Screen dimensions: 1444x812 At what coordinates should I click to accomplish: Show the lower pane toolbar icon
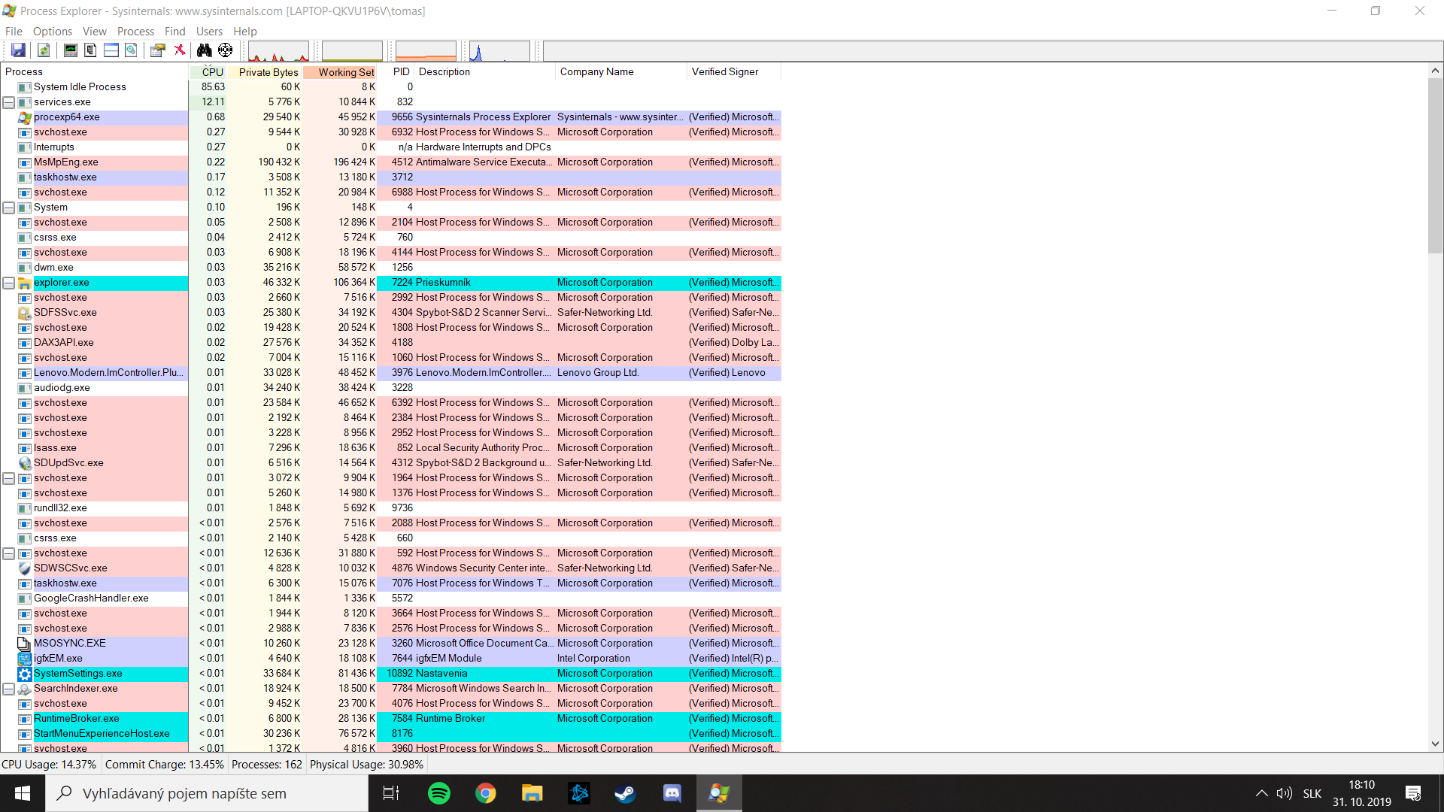tap(111, 50)
